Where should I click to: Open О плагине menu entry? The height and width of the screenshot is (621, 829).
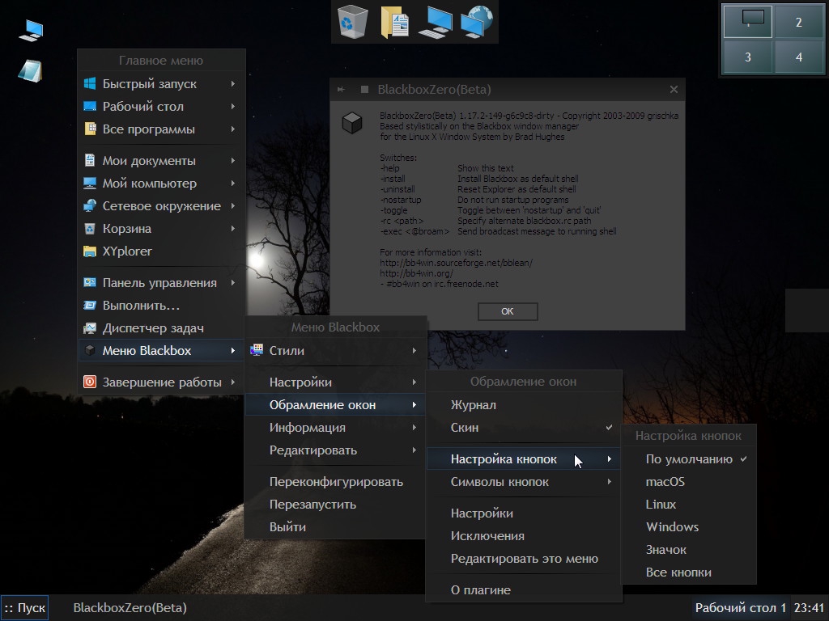coord(524,589)
